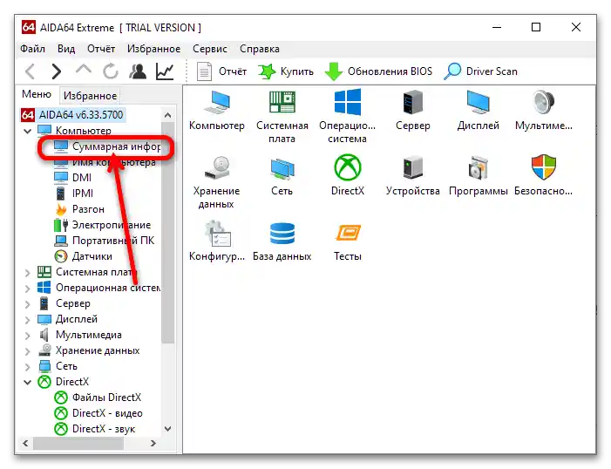
Task: Click the Отчёт toolbar button
Action: pyautogui.click(x=221, y=71)
